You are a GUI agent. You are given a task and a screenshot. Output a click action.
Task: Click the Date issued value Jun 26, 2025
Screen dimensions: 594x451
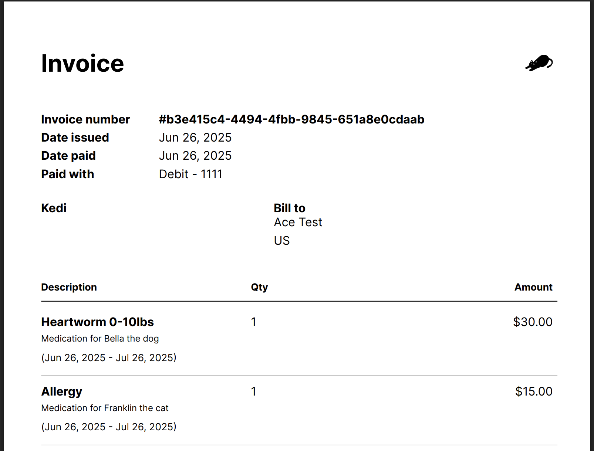click(x=195, y=138)
